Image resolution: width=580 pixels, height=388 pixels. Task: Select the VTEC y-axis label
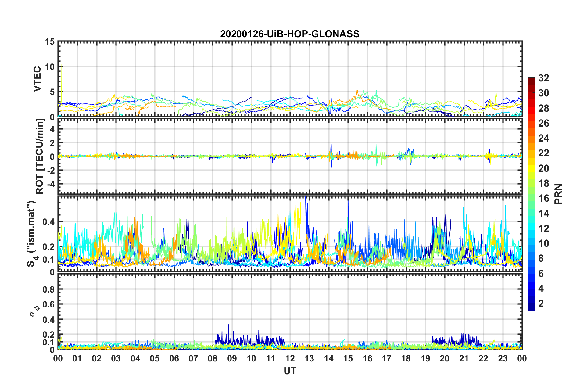click(x=37, y=79)
